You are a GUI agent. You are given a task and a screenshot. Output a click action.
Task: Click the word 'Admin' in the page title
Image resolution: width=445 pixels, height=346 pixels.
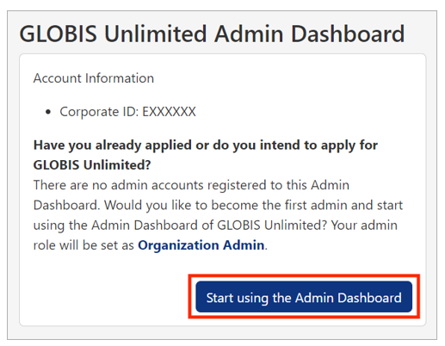(x=249, y=34)
